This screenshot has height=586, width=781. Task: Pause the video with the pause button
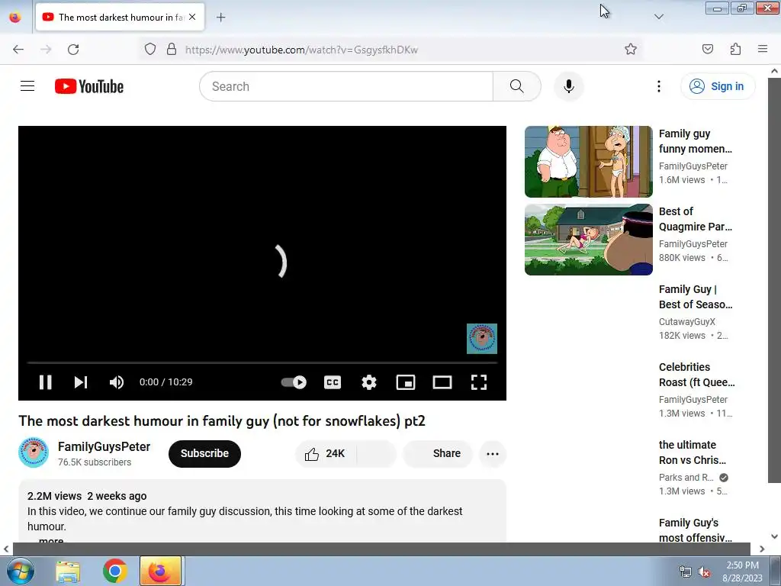(x=45, y=382)
